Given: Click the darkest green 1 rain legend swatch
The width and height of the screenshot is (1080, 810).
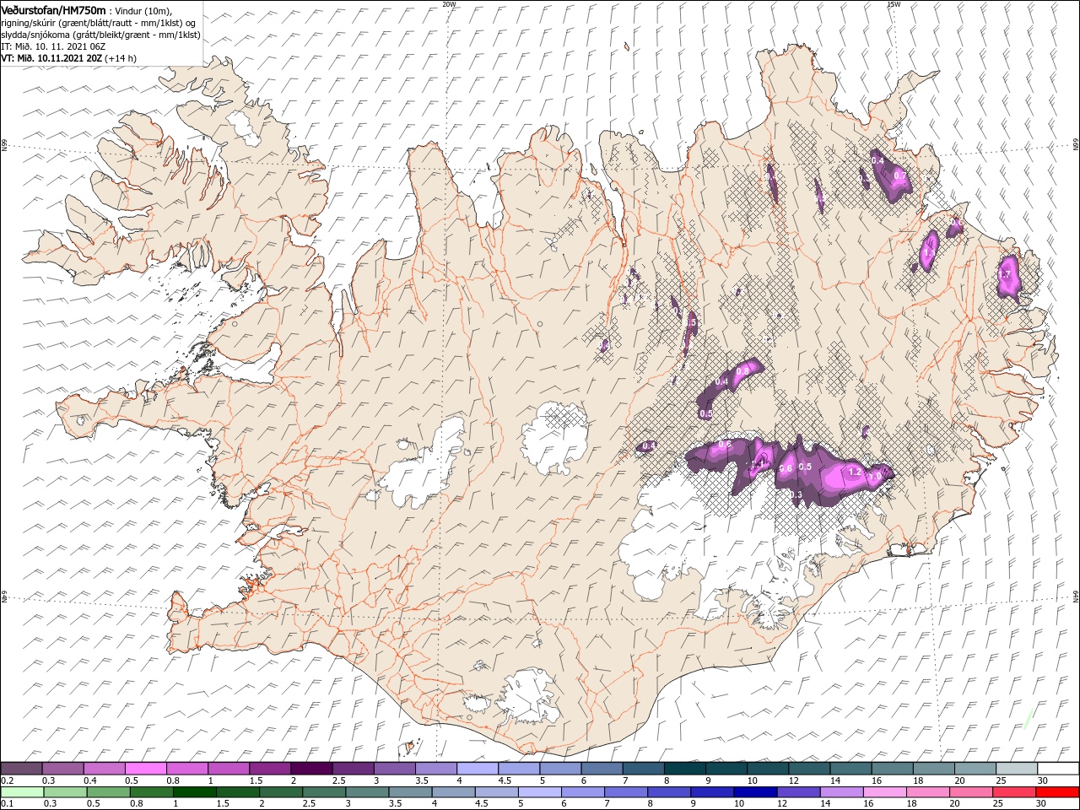Looking at the screenshot, I should pyautogui.click(x=194, y=792).
